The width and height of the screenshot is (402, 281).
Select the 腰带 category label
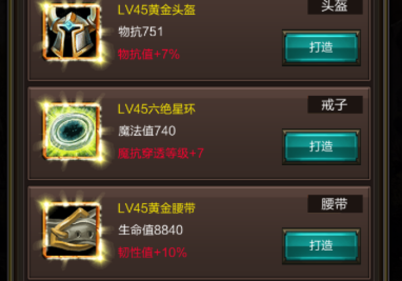(335, 204)
